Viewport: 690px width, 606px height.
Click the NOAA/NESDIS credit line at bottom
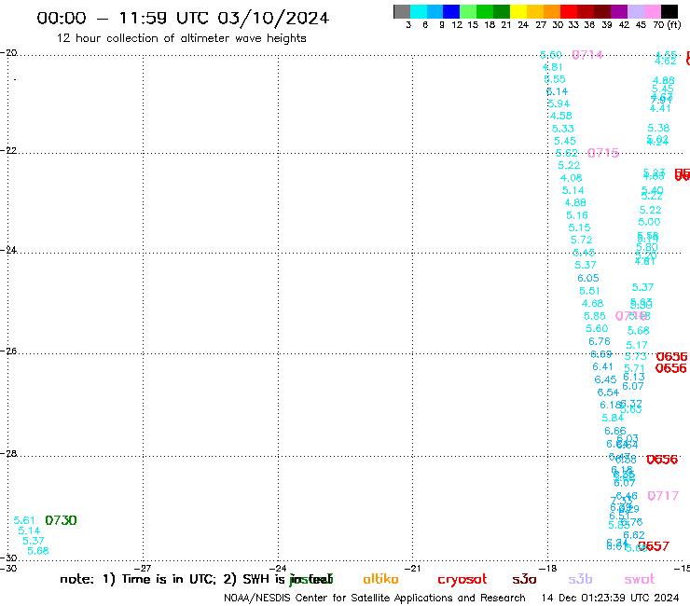point(375,599)
